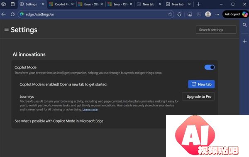Minimize the Edge window

click(221, 4)
